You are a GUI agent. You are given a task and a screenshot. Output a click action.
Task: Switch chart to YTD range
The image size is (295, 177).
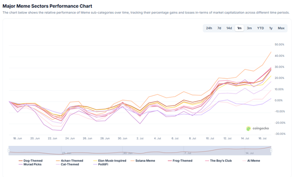pyautogui.click(x=260, y=28)
